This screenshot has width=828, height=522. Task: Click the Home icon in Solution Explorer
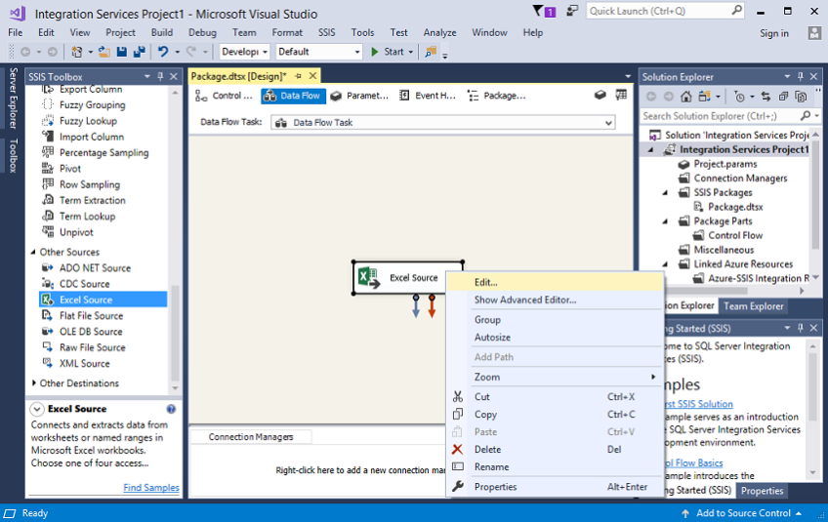coord(686,97)
